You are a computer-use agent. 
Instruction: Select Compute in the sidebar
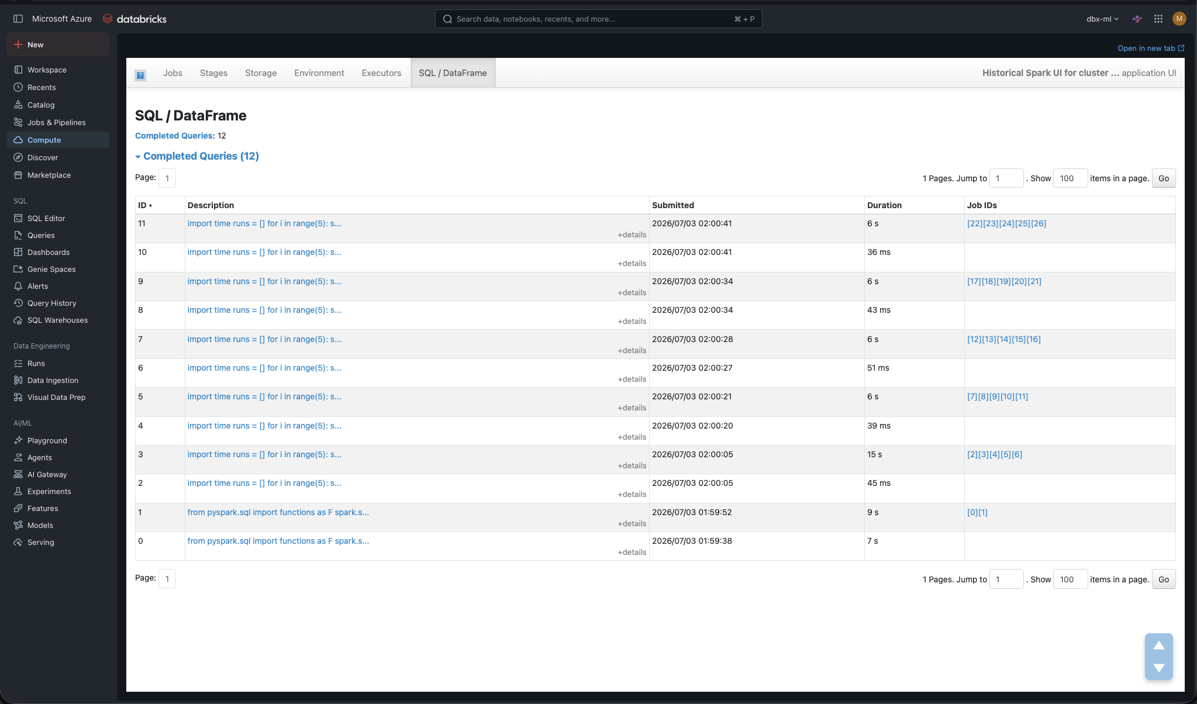(58, 140)
